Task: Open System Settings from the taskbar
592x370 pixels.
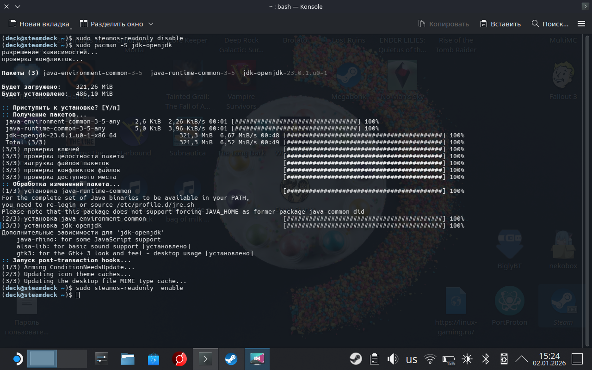Action: [x=102, y=359]
